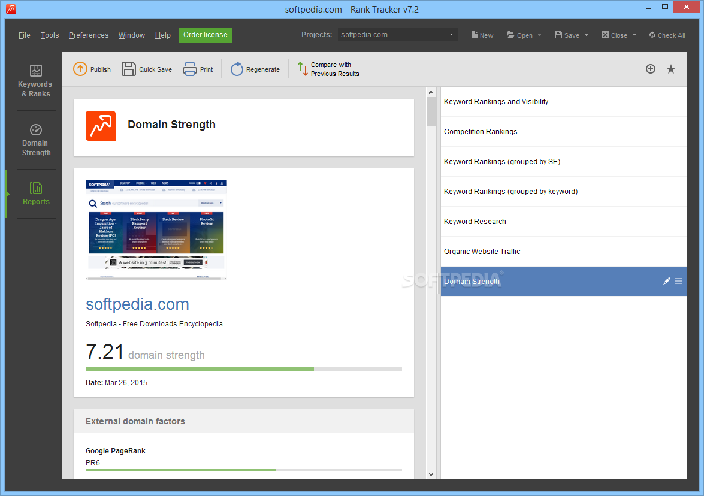Screen dimensions: 704x496
Task: Click the report scrollbar up arrow
Action: click(431, 92)
